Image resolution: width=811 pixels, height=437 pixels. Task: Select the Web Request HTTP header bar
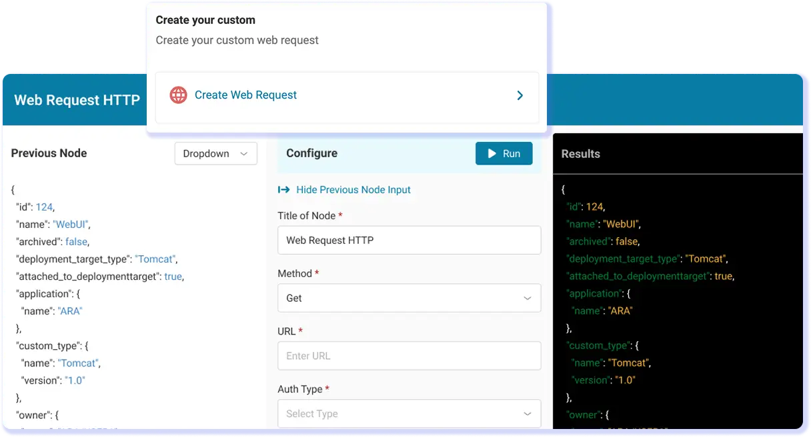click(x=77, y=100)
